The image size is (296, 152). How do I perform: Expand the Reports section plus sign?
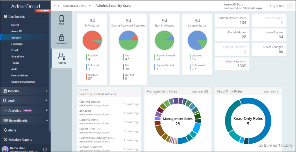[x=46, y=91]
